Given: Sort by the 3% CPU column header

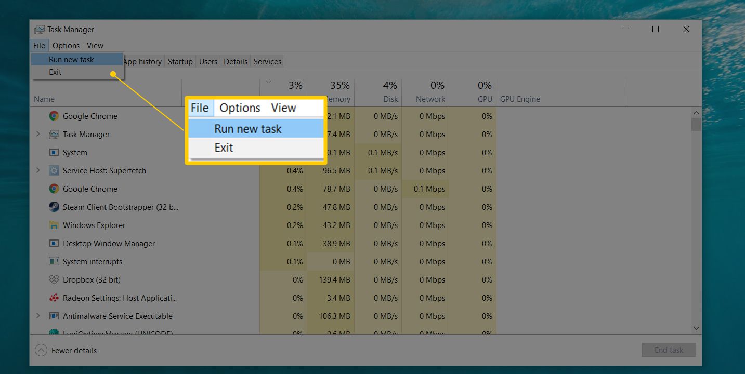Looking at the screenshot, I should click(x=283, y=93).
